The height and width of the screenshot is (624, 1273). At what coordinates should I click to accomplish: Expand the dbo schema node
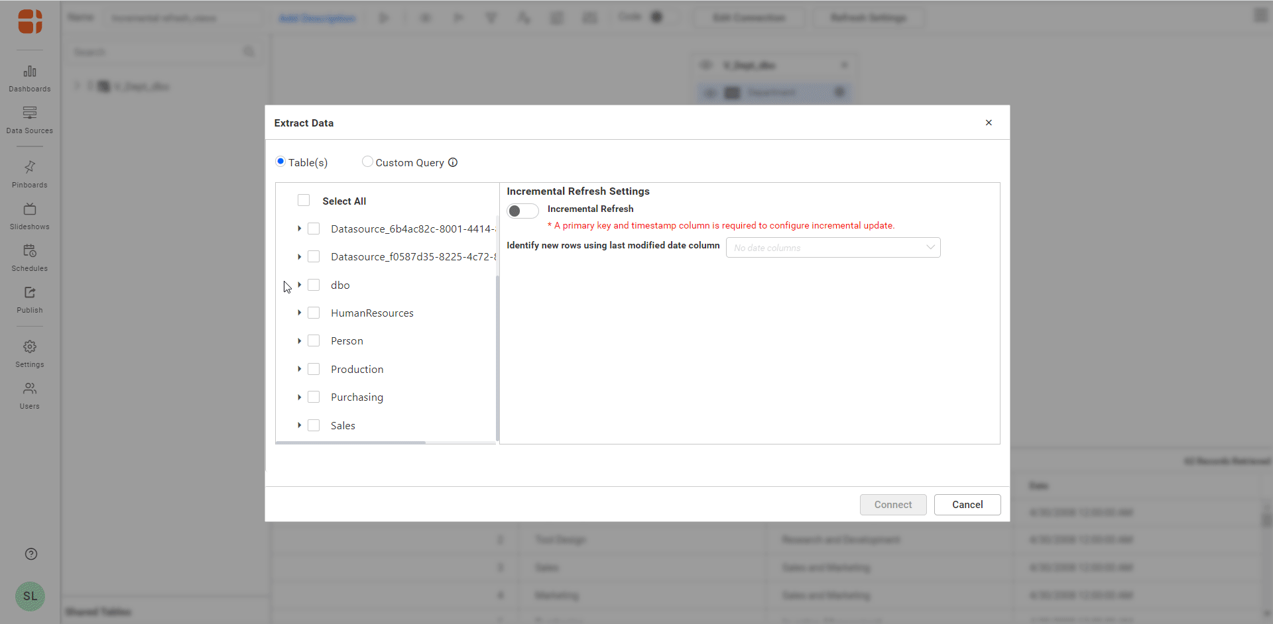[x=300, y=285]
